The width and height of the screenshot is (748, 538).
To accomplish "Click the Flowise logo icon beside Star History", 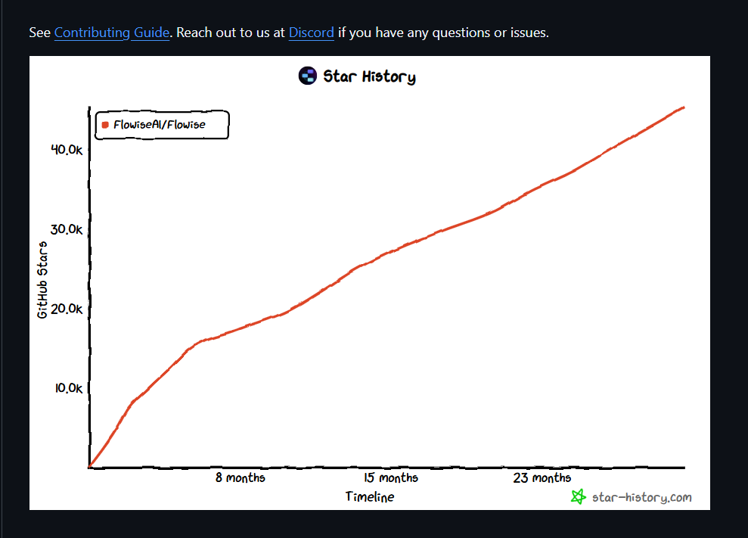I will coord(308,76).
